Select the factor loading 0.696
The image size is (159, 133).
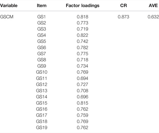(x=82, y=97)
